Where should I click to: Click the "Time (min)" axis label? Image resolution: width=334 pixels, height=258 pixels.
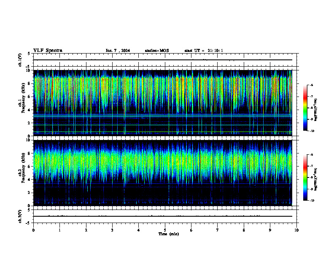169,234
